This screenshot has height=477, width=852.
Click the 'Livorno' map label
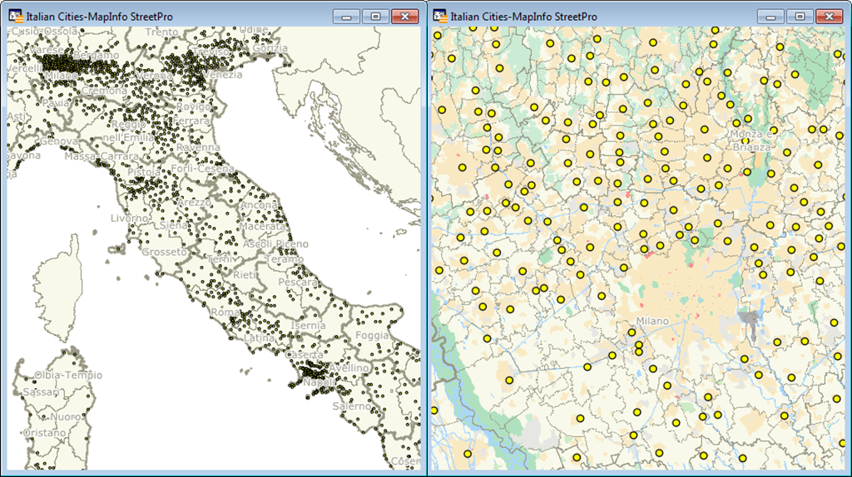(x=129, y=219)
